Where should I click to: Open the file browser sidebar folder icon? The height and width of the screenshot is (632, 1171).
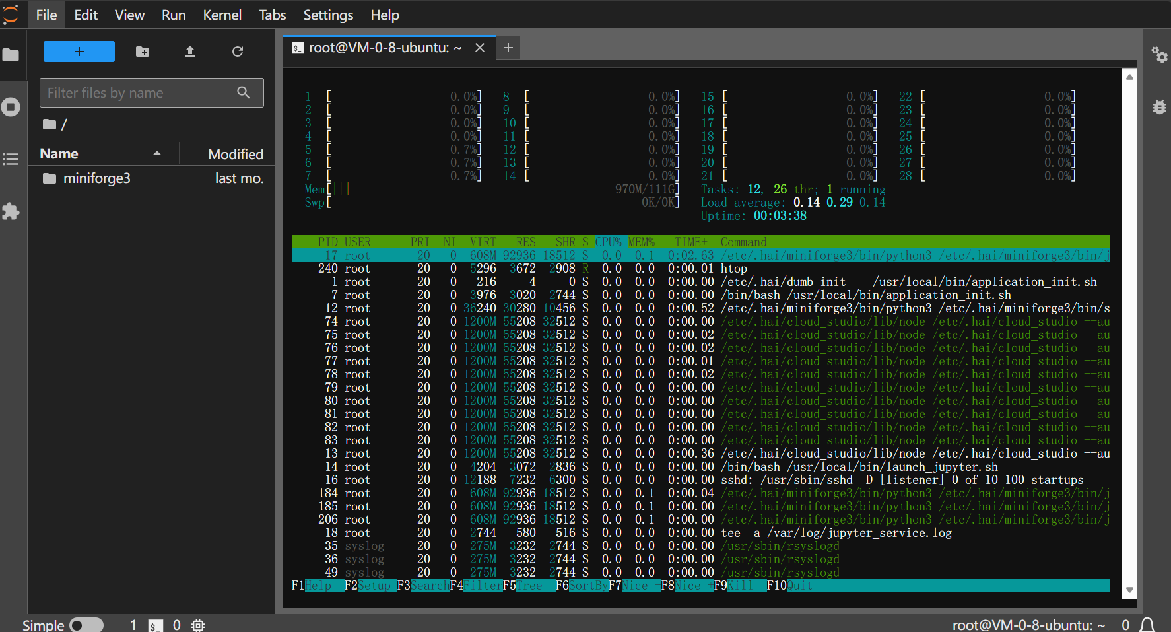point(11,55)
